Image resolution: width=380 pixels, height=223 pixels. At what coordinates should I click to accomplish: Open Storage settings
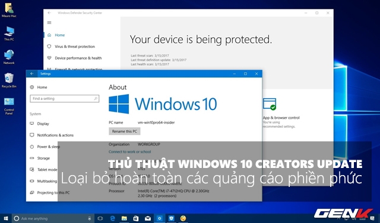coord(43,159)
